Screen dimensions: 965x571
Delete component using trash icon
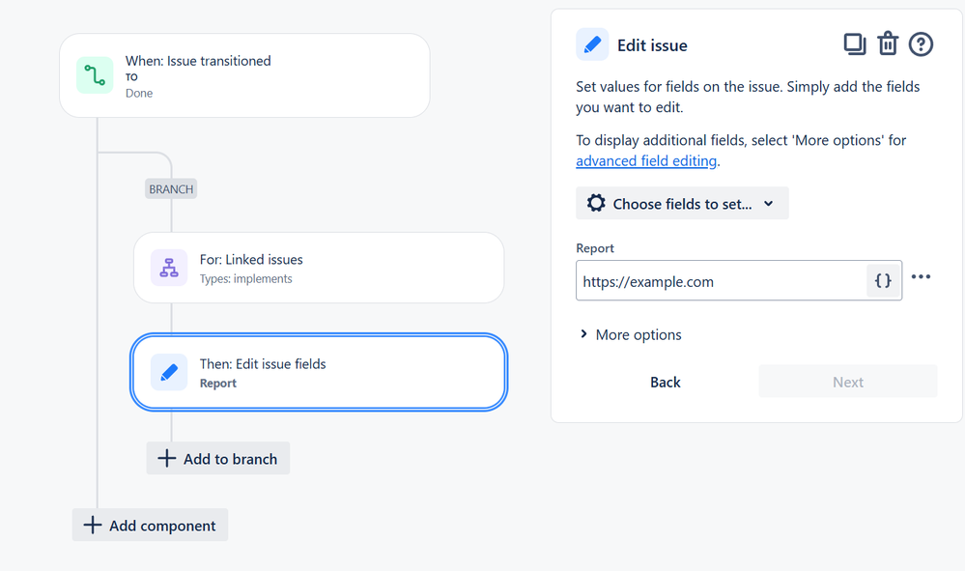(x=888, y=43)
